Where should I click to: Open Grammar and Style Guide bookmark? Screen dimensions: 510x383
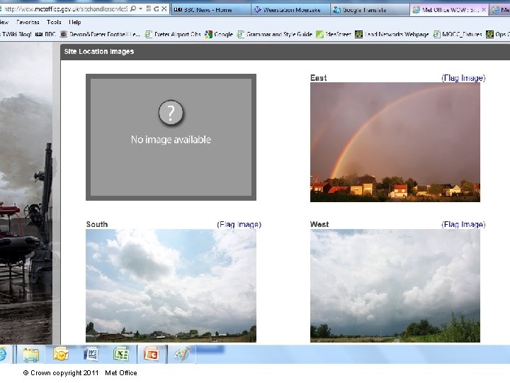275,34
